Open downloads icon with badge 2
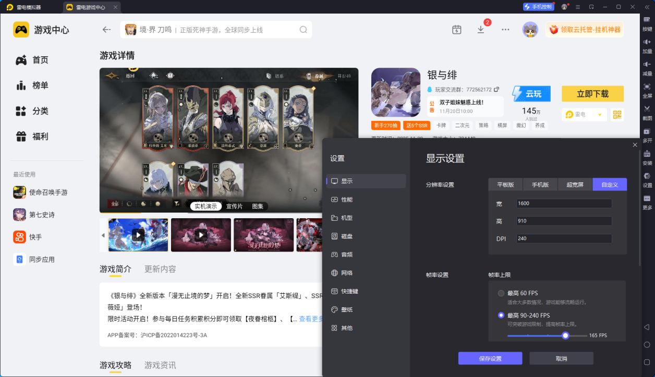This screenshot has width=655, height=377. [x=481, y=30]
